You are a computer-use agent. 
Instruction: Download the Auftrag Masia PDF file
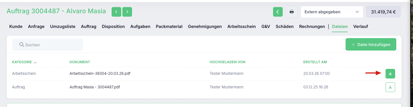390,87
